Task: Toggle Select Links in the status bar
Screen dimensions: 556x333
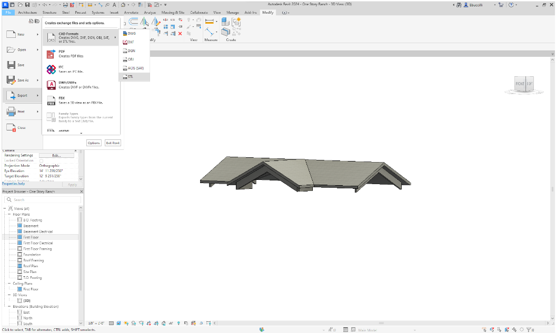Action: point(484,329)
